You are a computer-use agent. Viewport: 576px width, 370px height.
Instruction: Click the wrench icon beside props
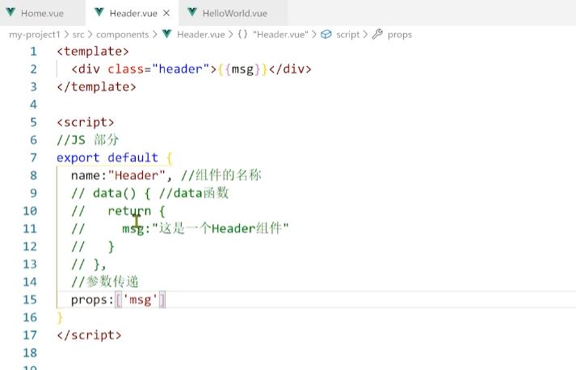click(377, 34)
